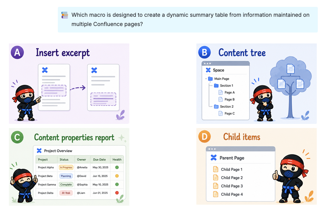Click the 'Project Gamma' cell
Screen dimensions: 325x217
tap(47, 184)
